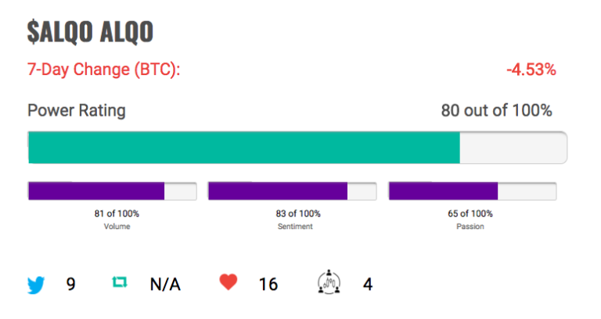Click the 81 of 100% Volume label
This screenshot has height=319, width=601.
(x=117, y=213)
